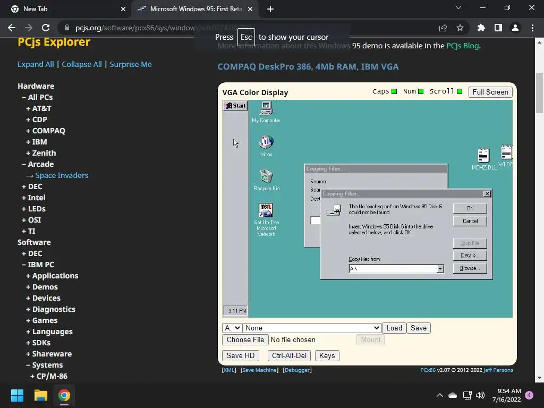Expand the Games tree node
Viewport: 544px width, 408px height.
[x=41, y=320]
